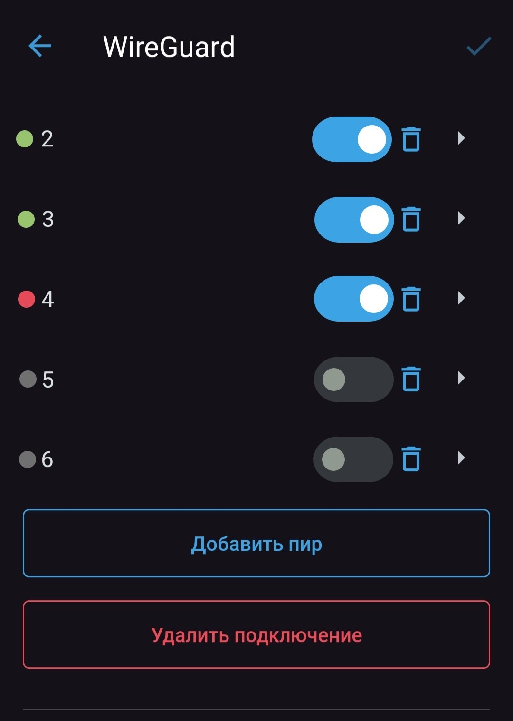The image size is (513, 721).
Task: Delete peer 2 with trash icon
Action: click(411, 139)
